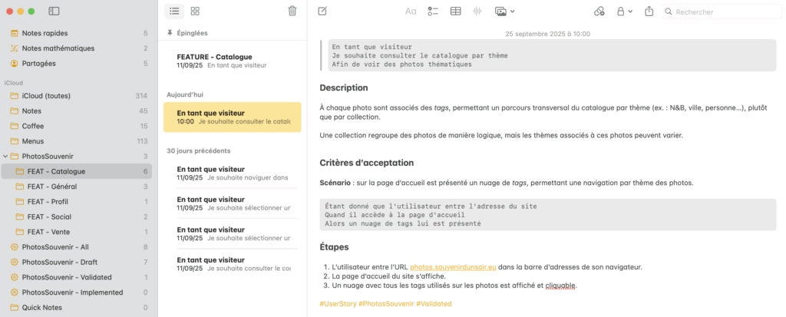Open the lock note dropdown
Image resolution: width=786 pixels, height=317 pixels.
coord(624,12)
